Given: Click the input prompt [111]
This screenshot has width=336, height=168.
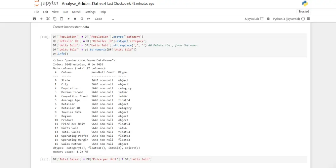Looking at the screenshot, I should pyautogui.click(x=45, y=159).
